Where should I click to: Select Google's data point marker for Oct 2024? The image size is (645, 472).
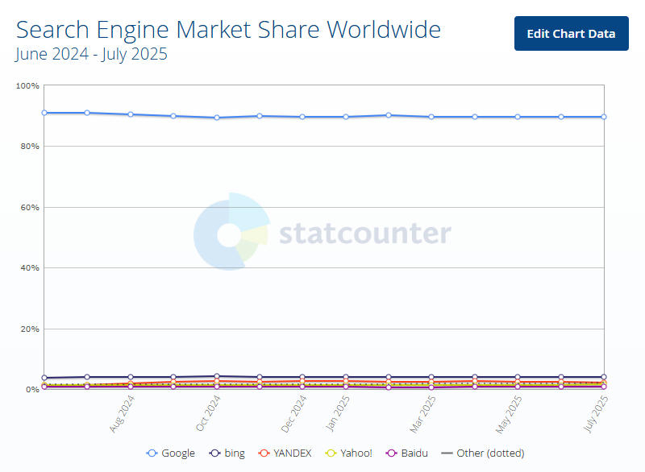pyautogui.click(x=216, y=118)
